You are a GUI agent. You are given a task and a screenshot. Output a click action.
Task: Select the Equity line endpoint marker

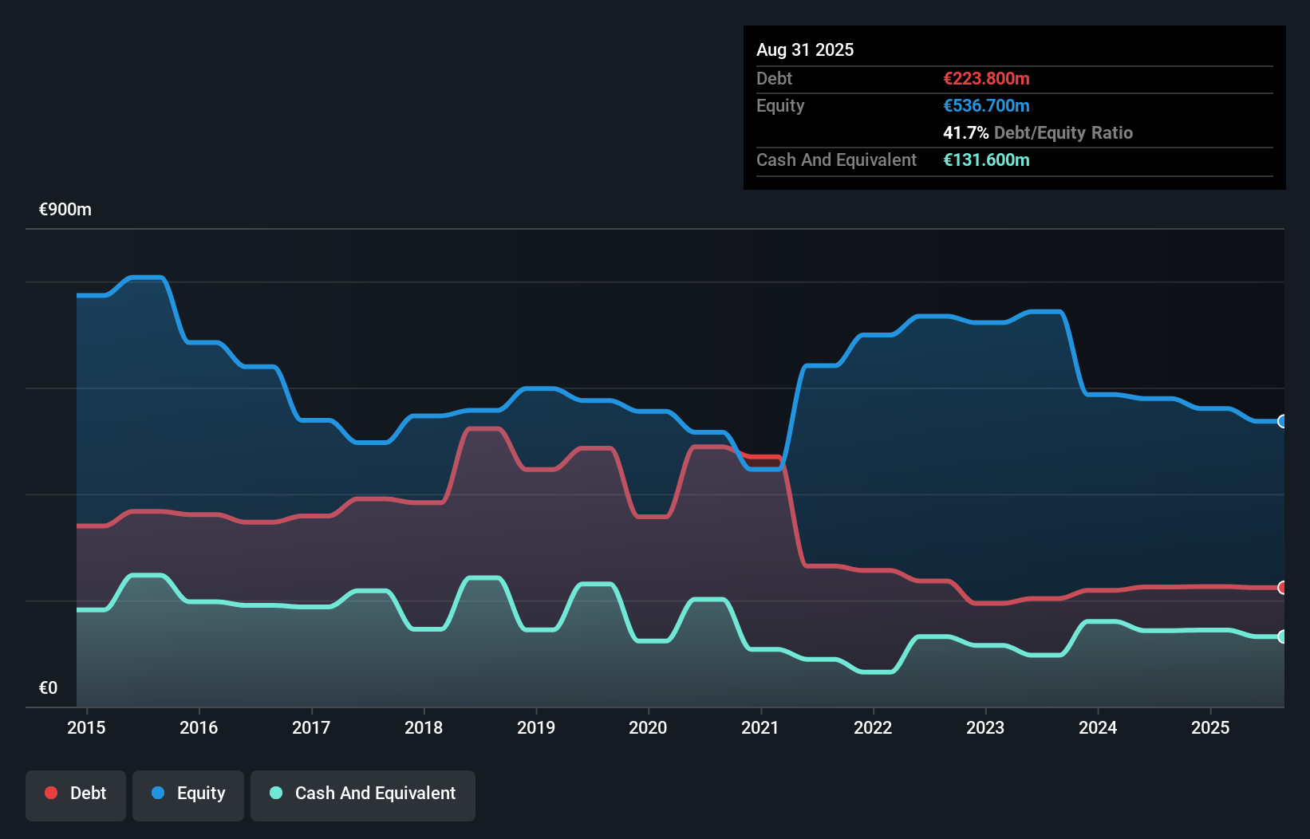click(x=1281, y=421)
